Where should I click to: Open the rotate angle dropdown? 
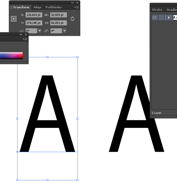click(x=40, y=31)
